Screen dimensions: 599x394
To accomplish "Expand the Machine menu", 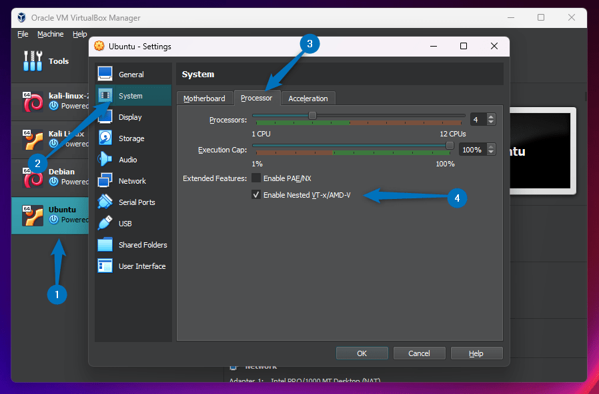I will point(51,33).
